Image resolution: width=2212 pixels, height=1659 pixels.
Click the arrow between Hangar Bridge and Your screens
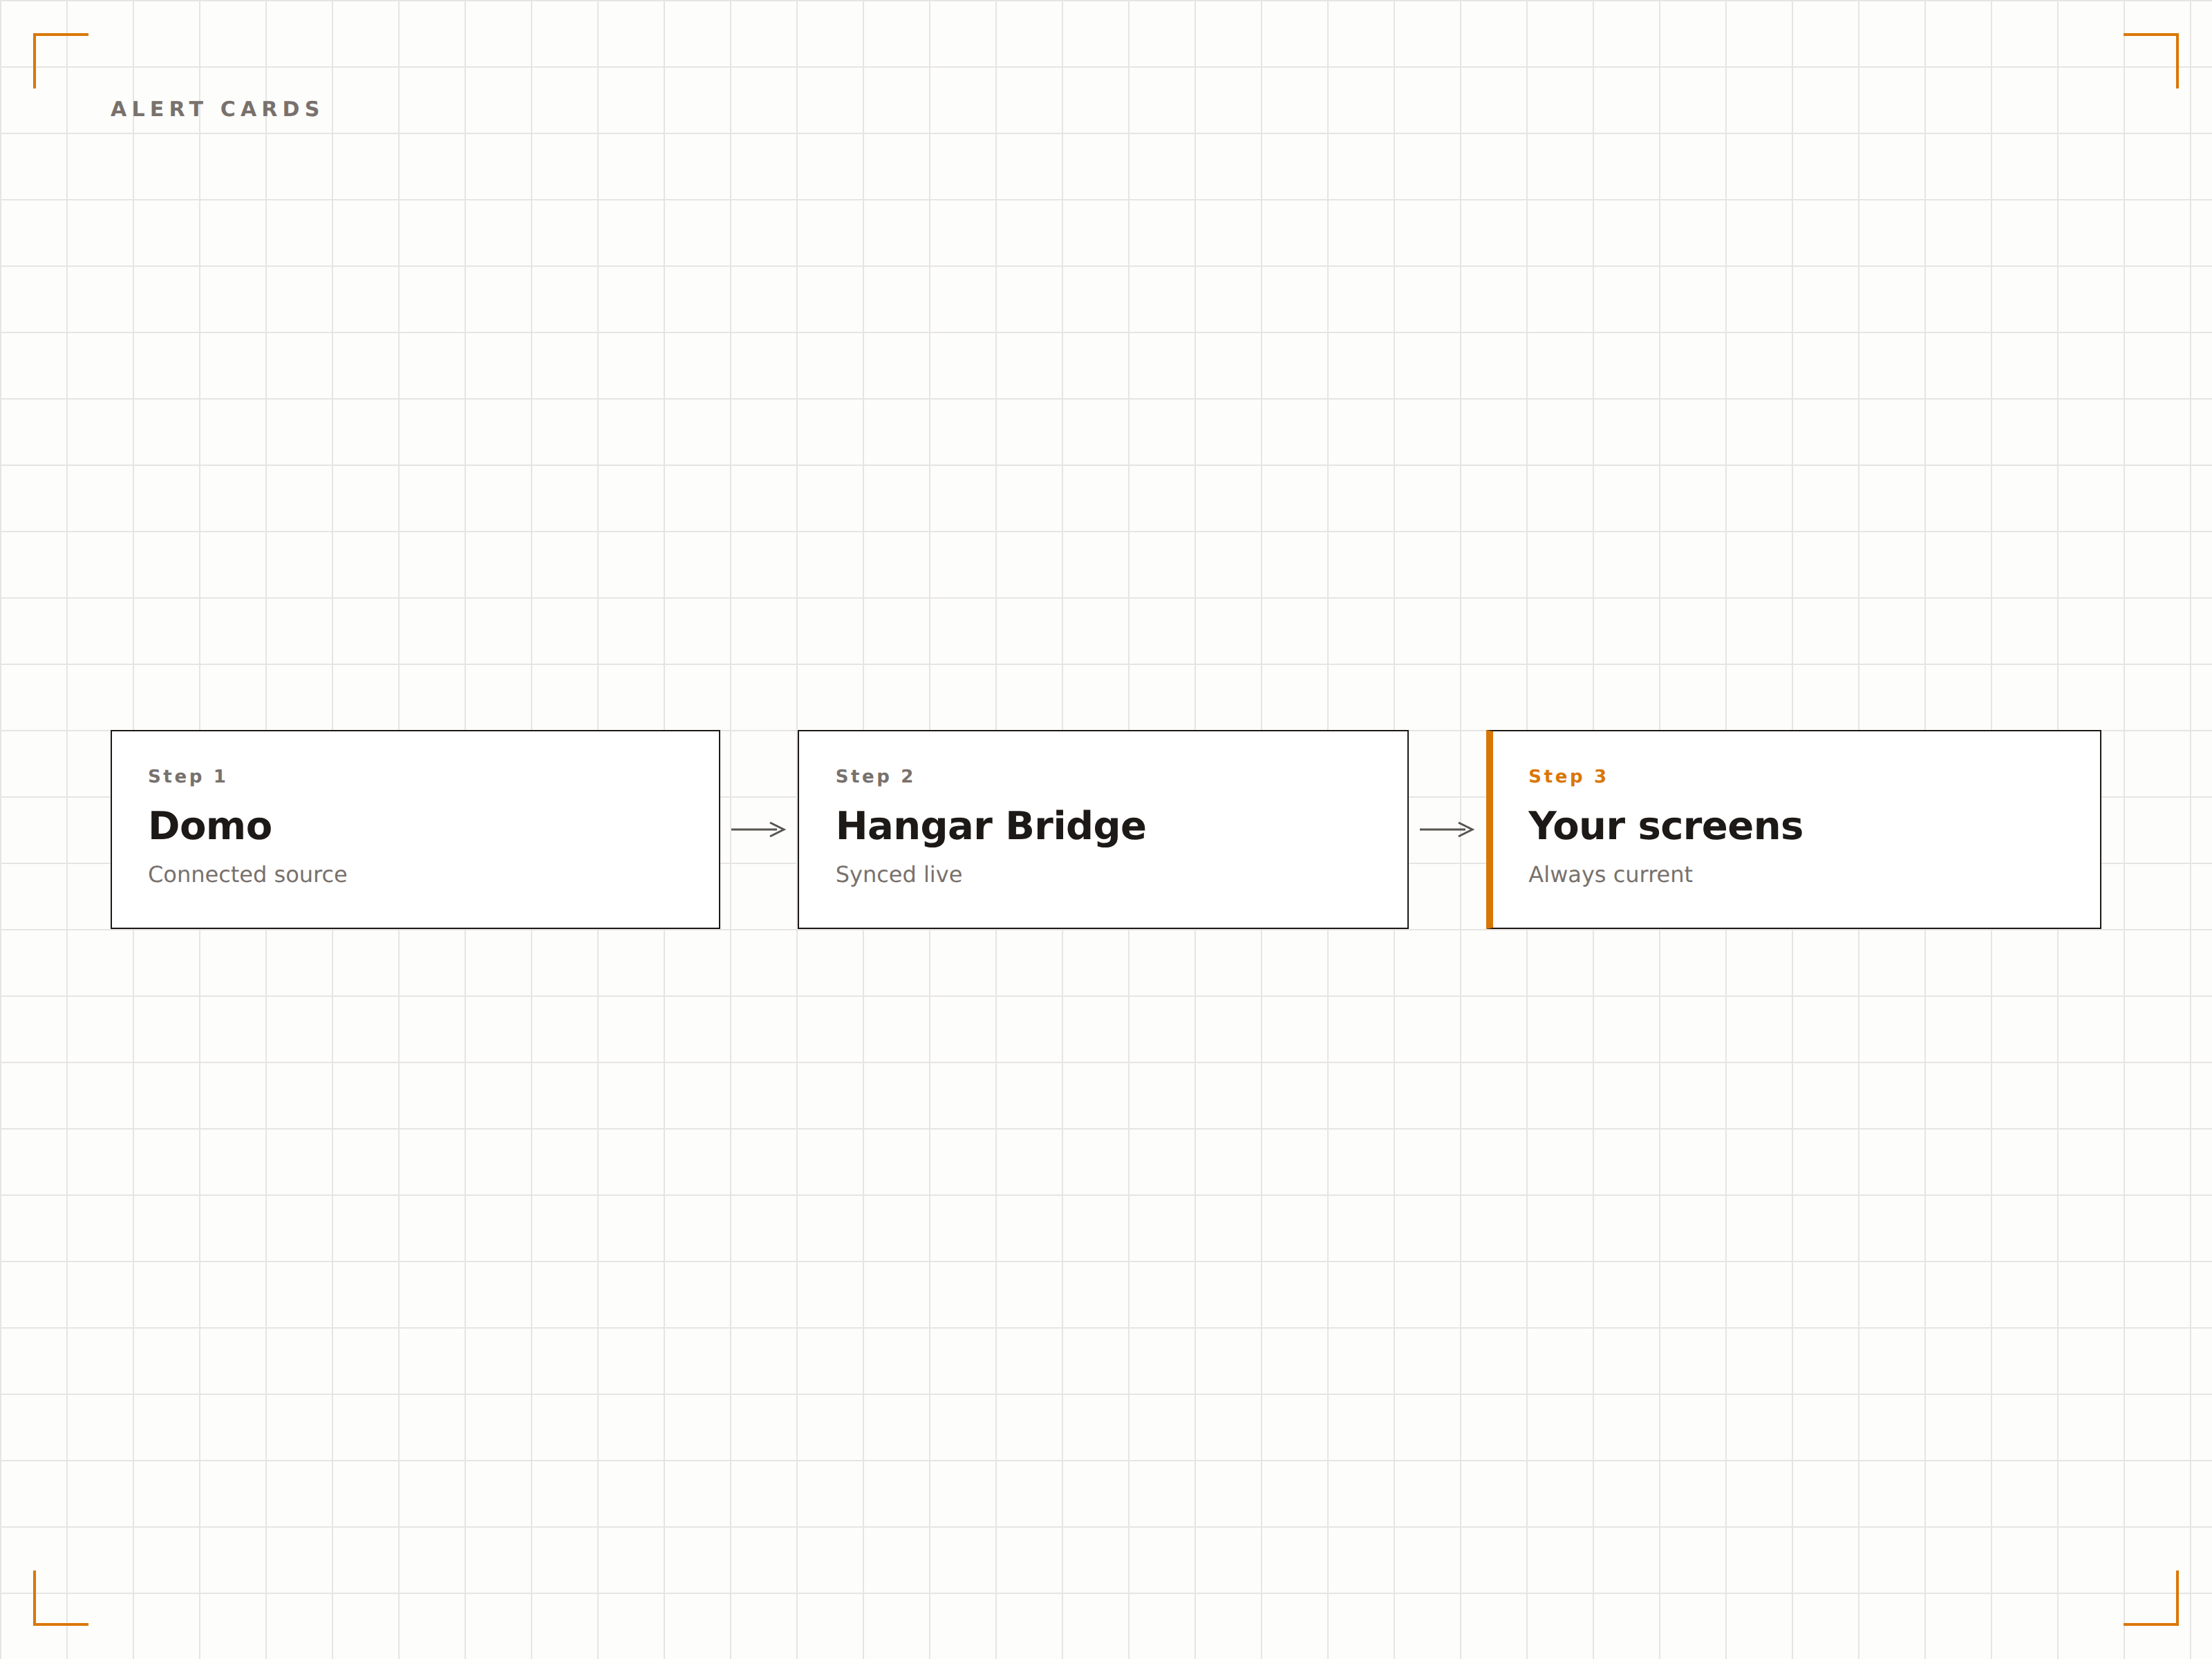pyautogui.click(x=1447, y=829)
